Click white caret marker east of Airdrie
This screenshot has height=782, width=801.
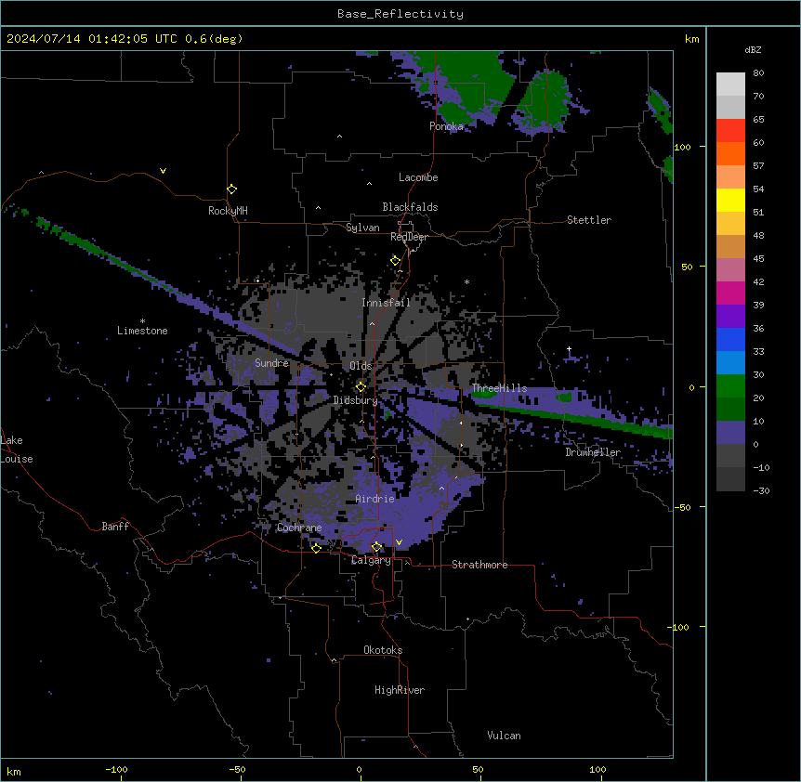pyautogui.click(x=442, y=489)
